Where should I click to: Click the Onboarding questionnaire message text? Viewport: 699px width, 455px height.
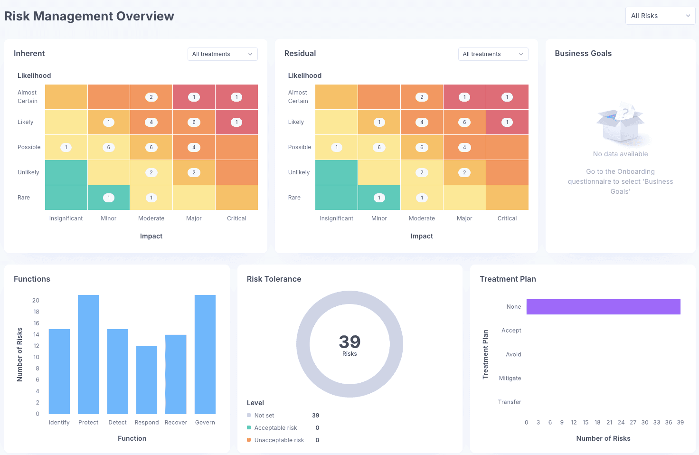click(x=620, y=181)
